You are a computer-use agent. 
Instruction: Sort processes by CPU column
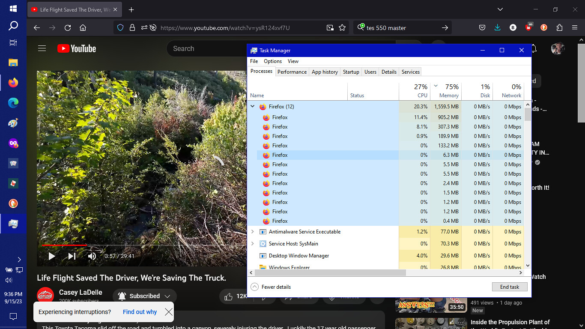(415, 91)
